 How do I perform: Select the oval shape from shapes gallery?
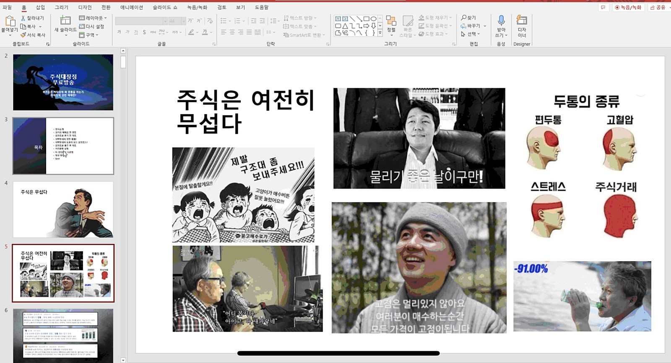pyautogui.click(x=373, y=19)
